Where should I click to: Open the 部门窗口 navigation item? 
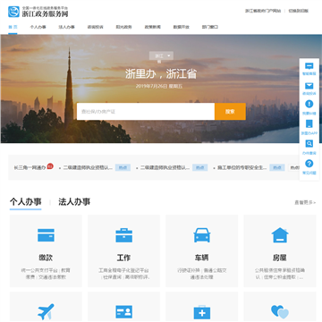click(210, 27)
